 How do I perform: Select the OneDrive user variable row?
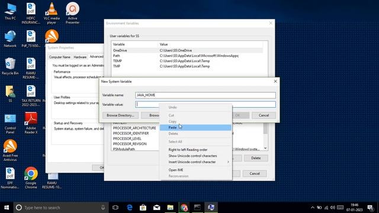tap(187, 50)
